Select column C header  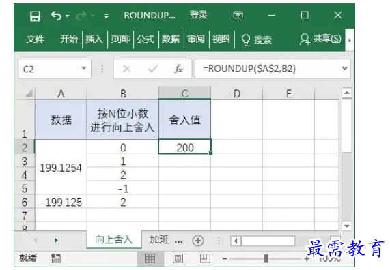click(185, 93)
